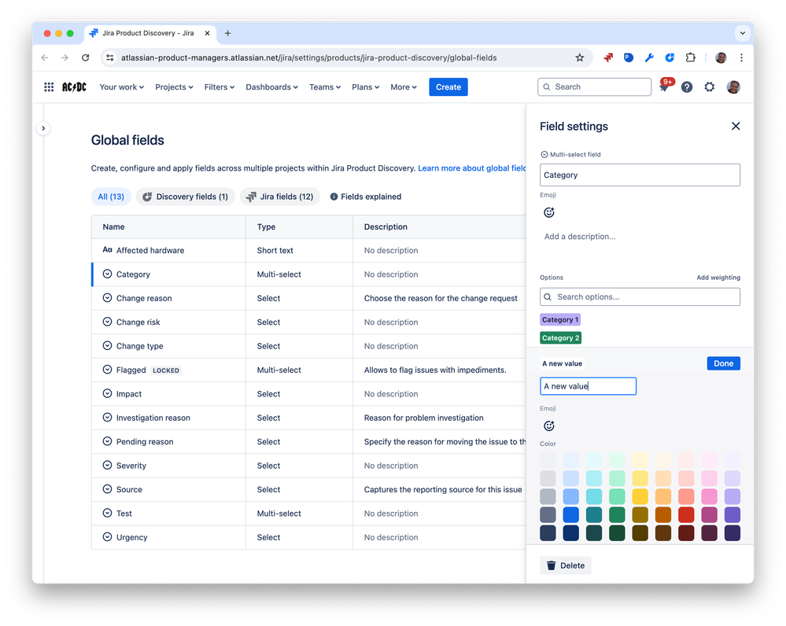786x626 pixels.
Task: Click the field name input containing Category
Action: pos(640,175)
